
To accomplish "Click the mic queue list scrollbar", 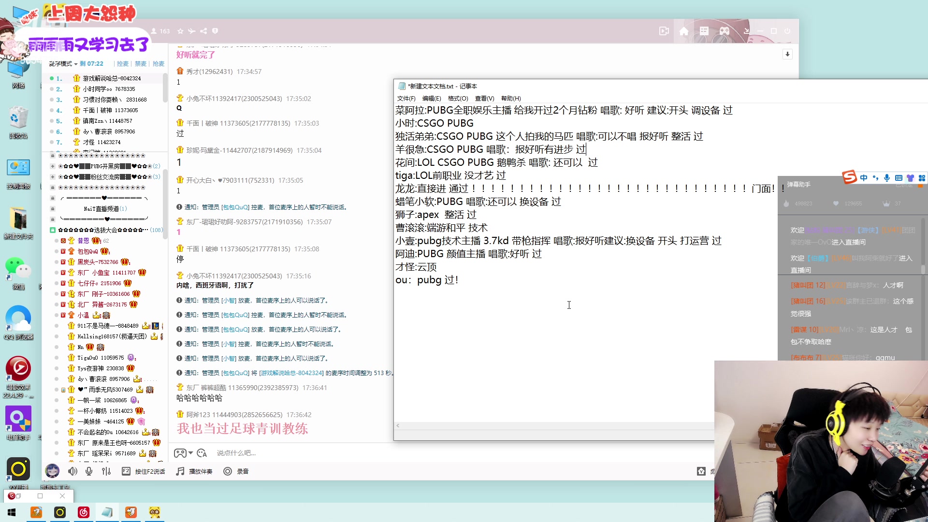I will pos(165,87).
